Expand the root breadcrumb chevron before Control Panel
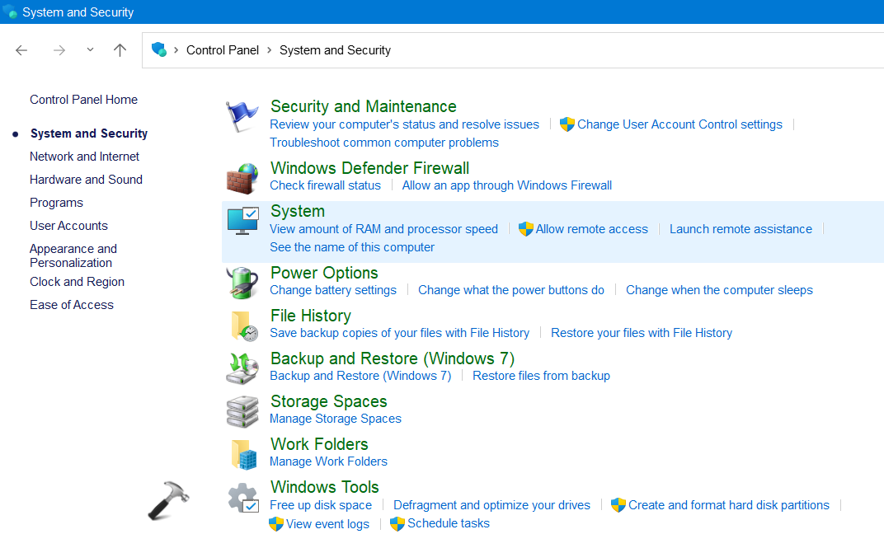This screenshot has height=534, width=884. coord(176,50)
